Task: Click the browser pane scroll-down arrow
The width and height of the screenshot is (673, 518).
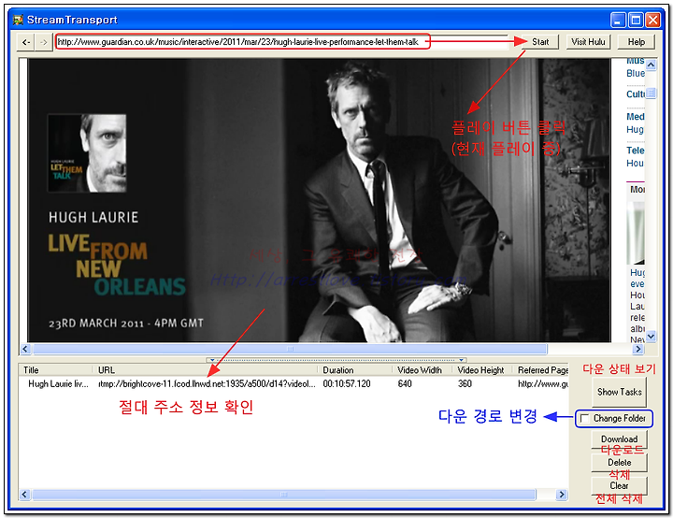Action: [652, 336]
